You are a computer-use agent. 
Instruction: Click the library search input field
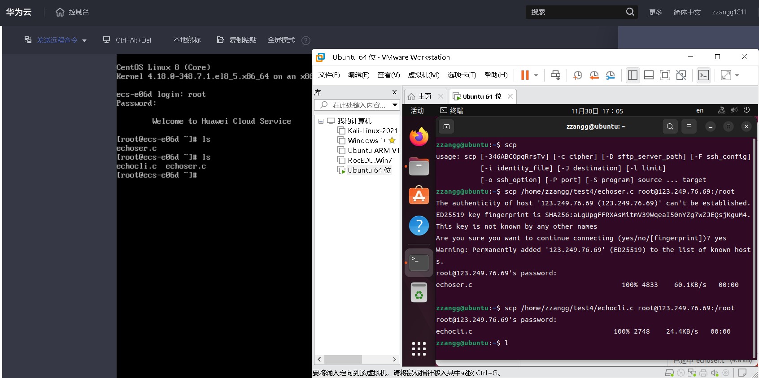353,105
